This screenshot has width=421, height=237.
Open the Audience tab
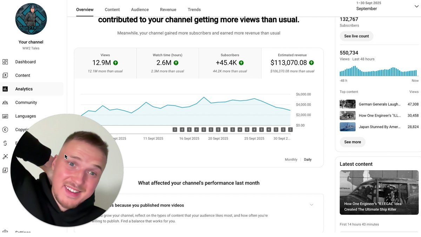140,9
